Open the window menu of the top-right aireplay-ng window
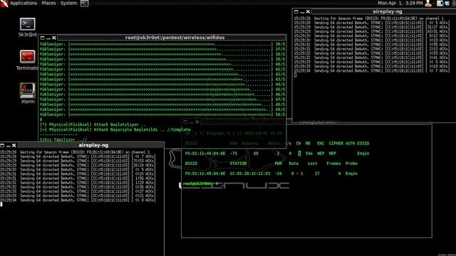This screenshot has width=456, height=256. click(x=296, y=12)
